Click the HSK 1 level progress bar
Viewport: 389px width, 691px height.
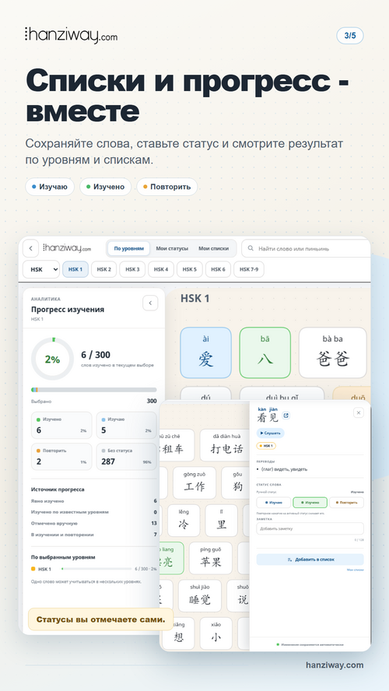click(96, 569)
